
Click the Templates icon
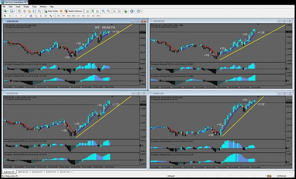pos(138,11)
